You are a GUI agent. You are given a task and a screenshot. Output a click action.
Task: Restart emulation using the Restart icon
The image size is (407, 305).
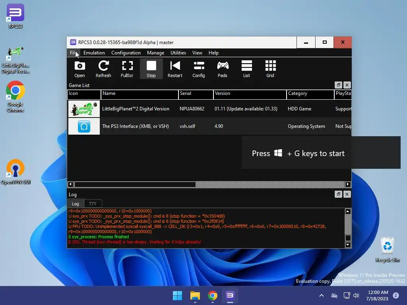pyautogui.click(x=175, y=69)
